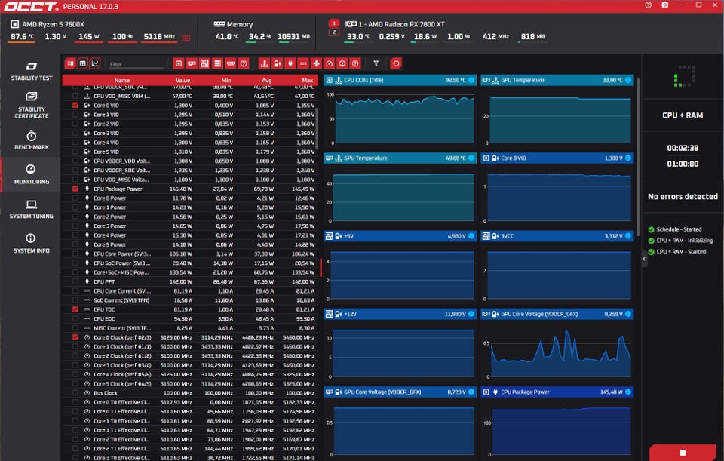Image resolution: width=724 pixels, height=461 pixels.
Task: Open the Stability Test section
Action: [31, 71]
